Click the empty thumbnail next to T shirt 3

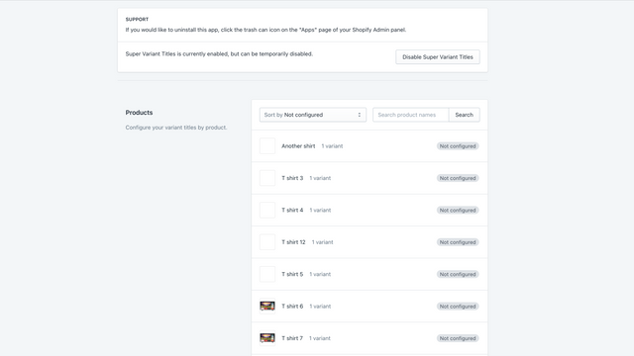pos(267,178)
